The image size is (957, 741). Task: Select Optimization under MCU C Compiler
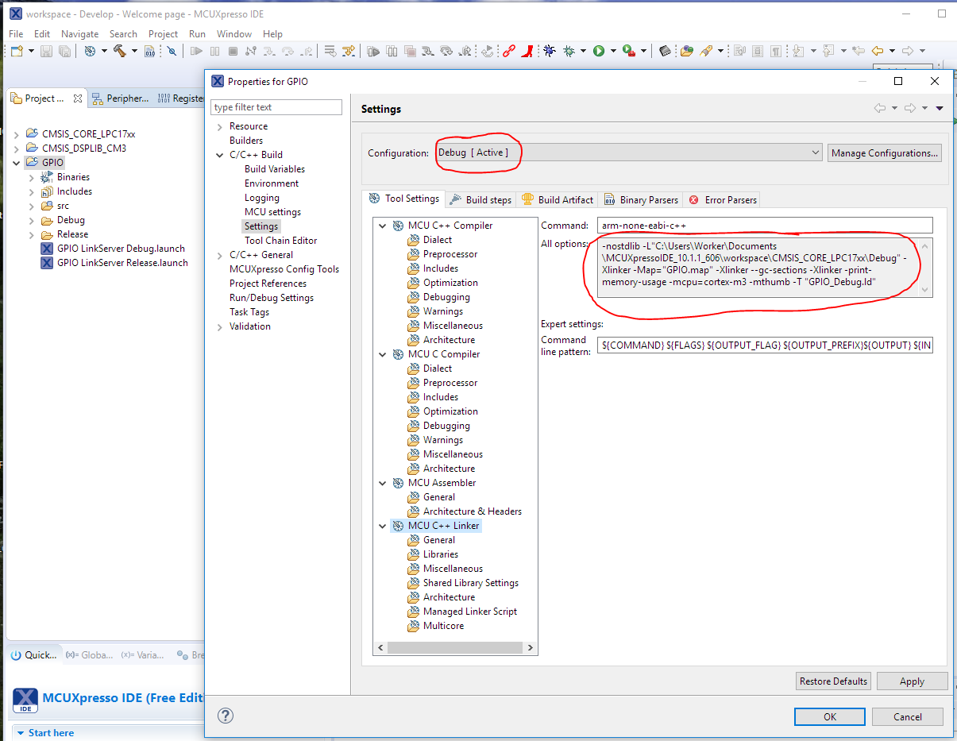(450, 411)
